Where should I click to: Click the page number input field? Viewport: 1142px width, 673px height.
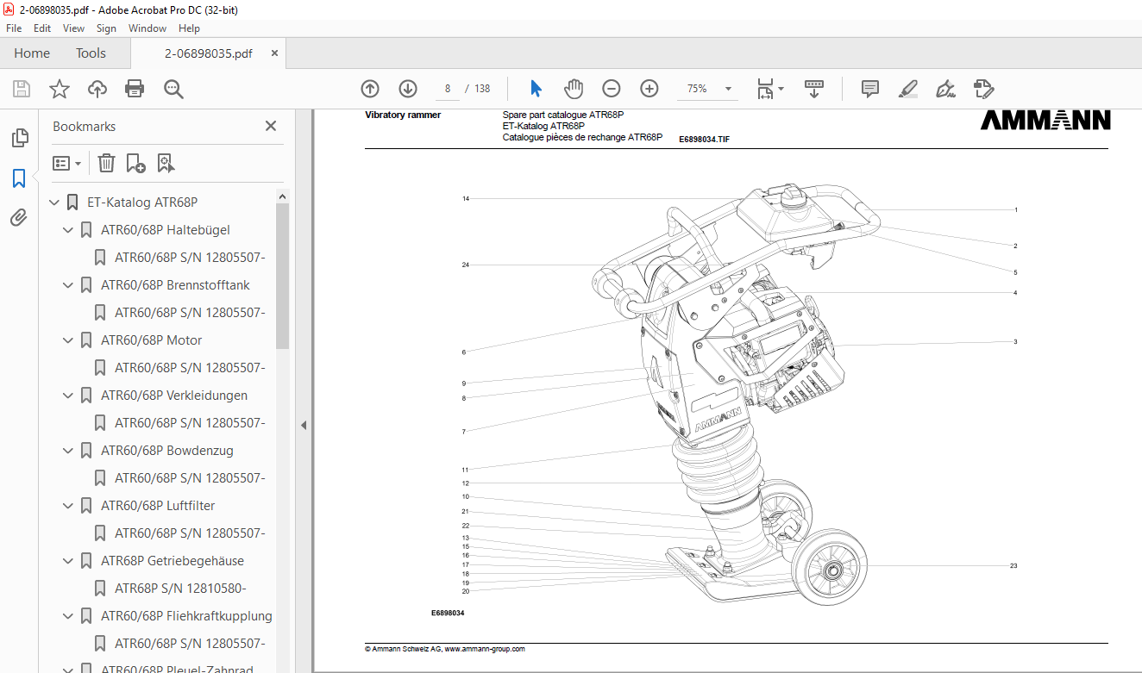[x=448, y=89]
